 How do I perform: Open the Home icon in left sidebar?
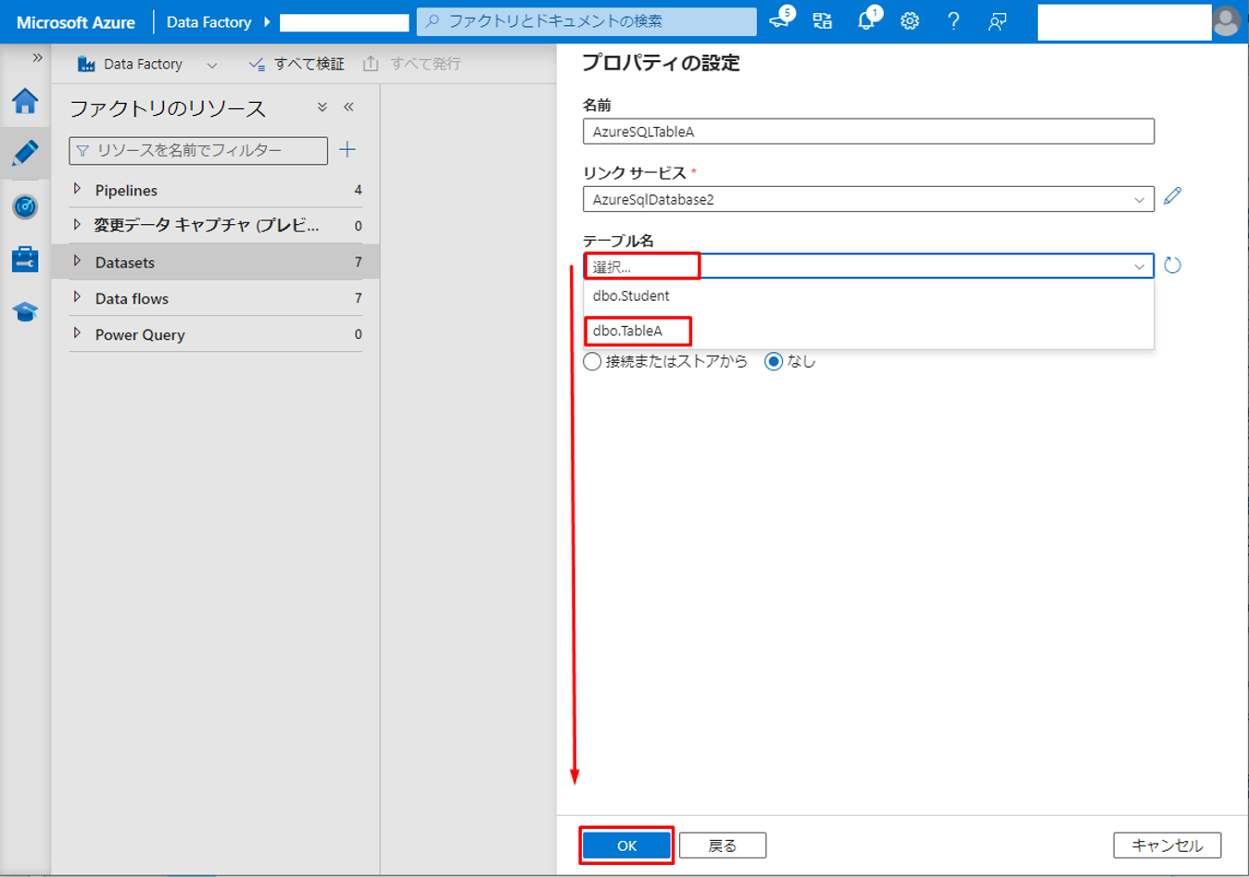point(25,101)
